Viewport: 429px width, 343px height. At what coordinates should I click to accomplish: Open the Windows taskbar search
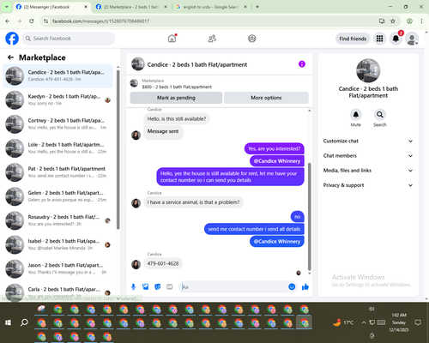click(x=24, y=322)
